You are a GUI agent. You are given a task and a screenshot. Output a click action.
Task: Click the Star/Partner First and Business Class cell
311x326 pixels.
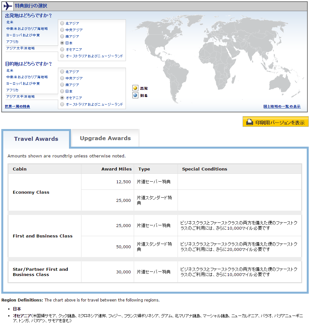44,272
